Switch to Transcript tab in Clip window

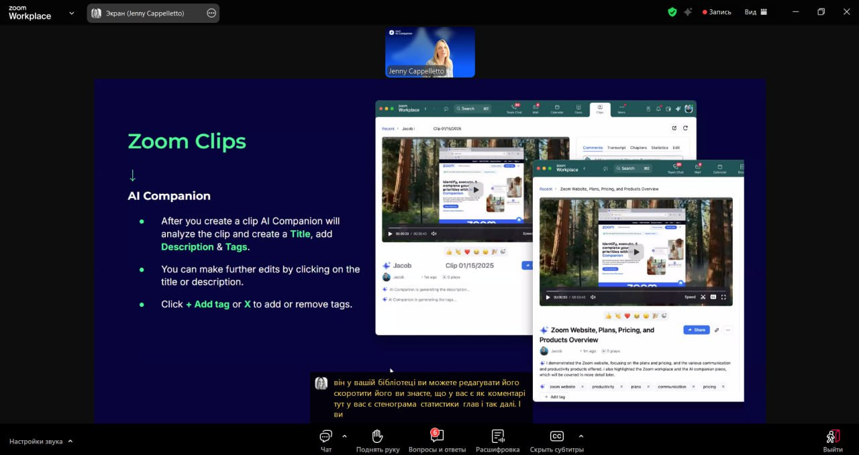(x=616, y=148)
